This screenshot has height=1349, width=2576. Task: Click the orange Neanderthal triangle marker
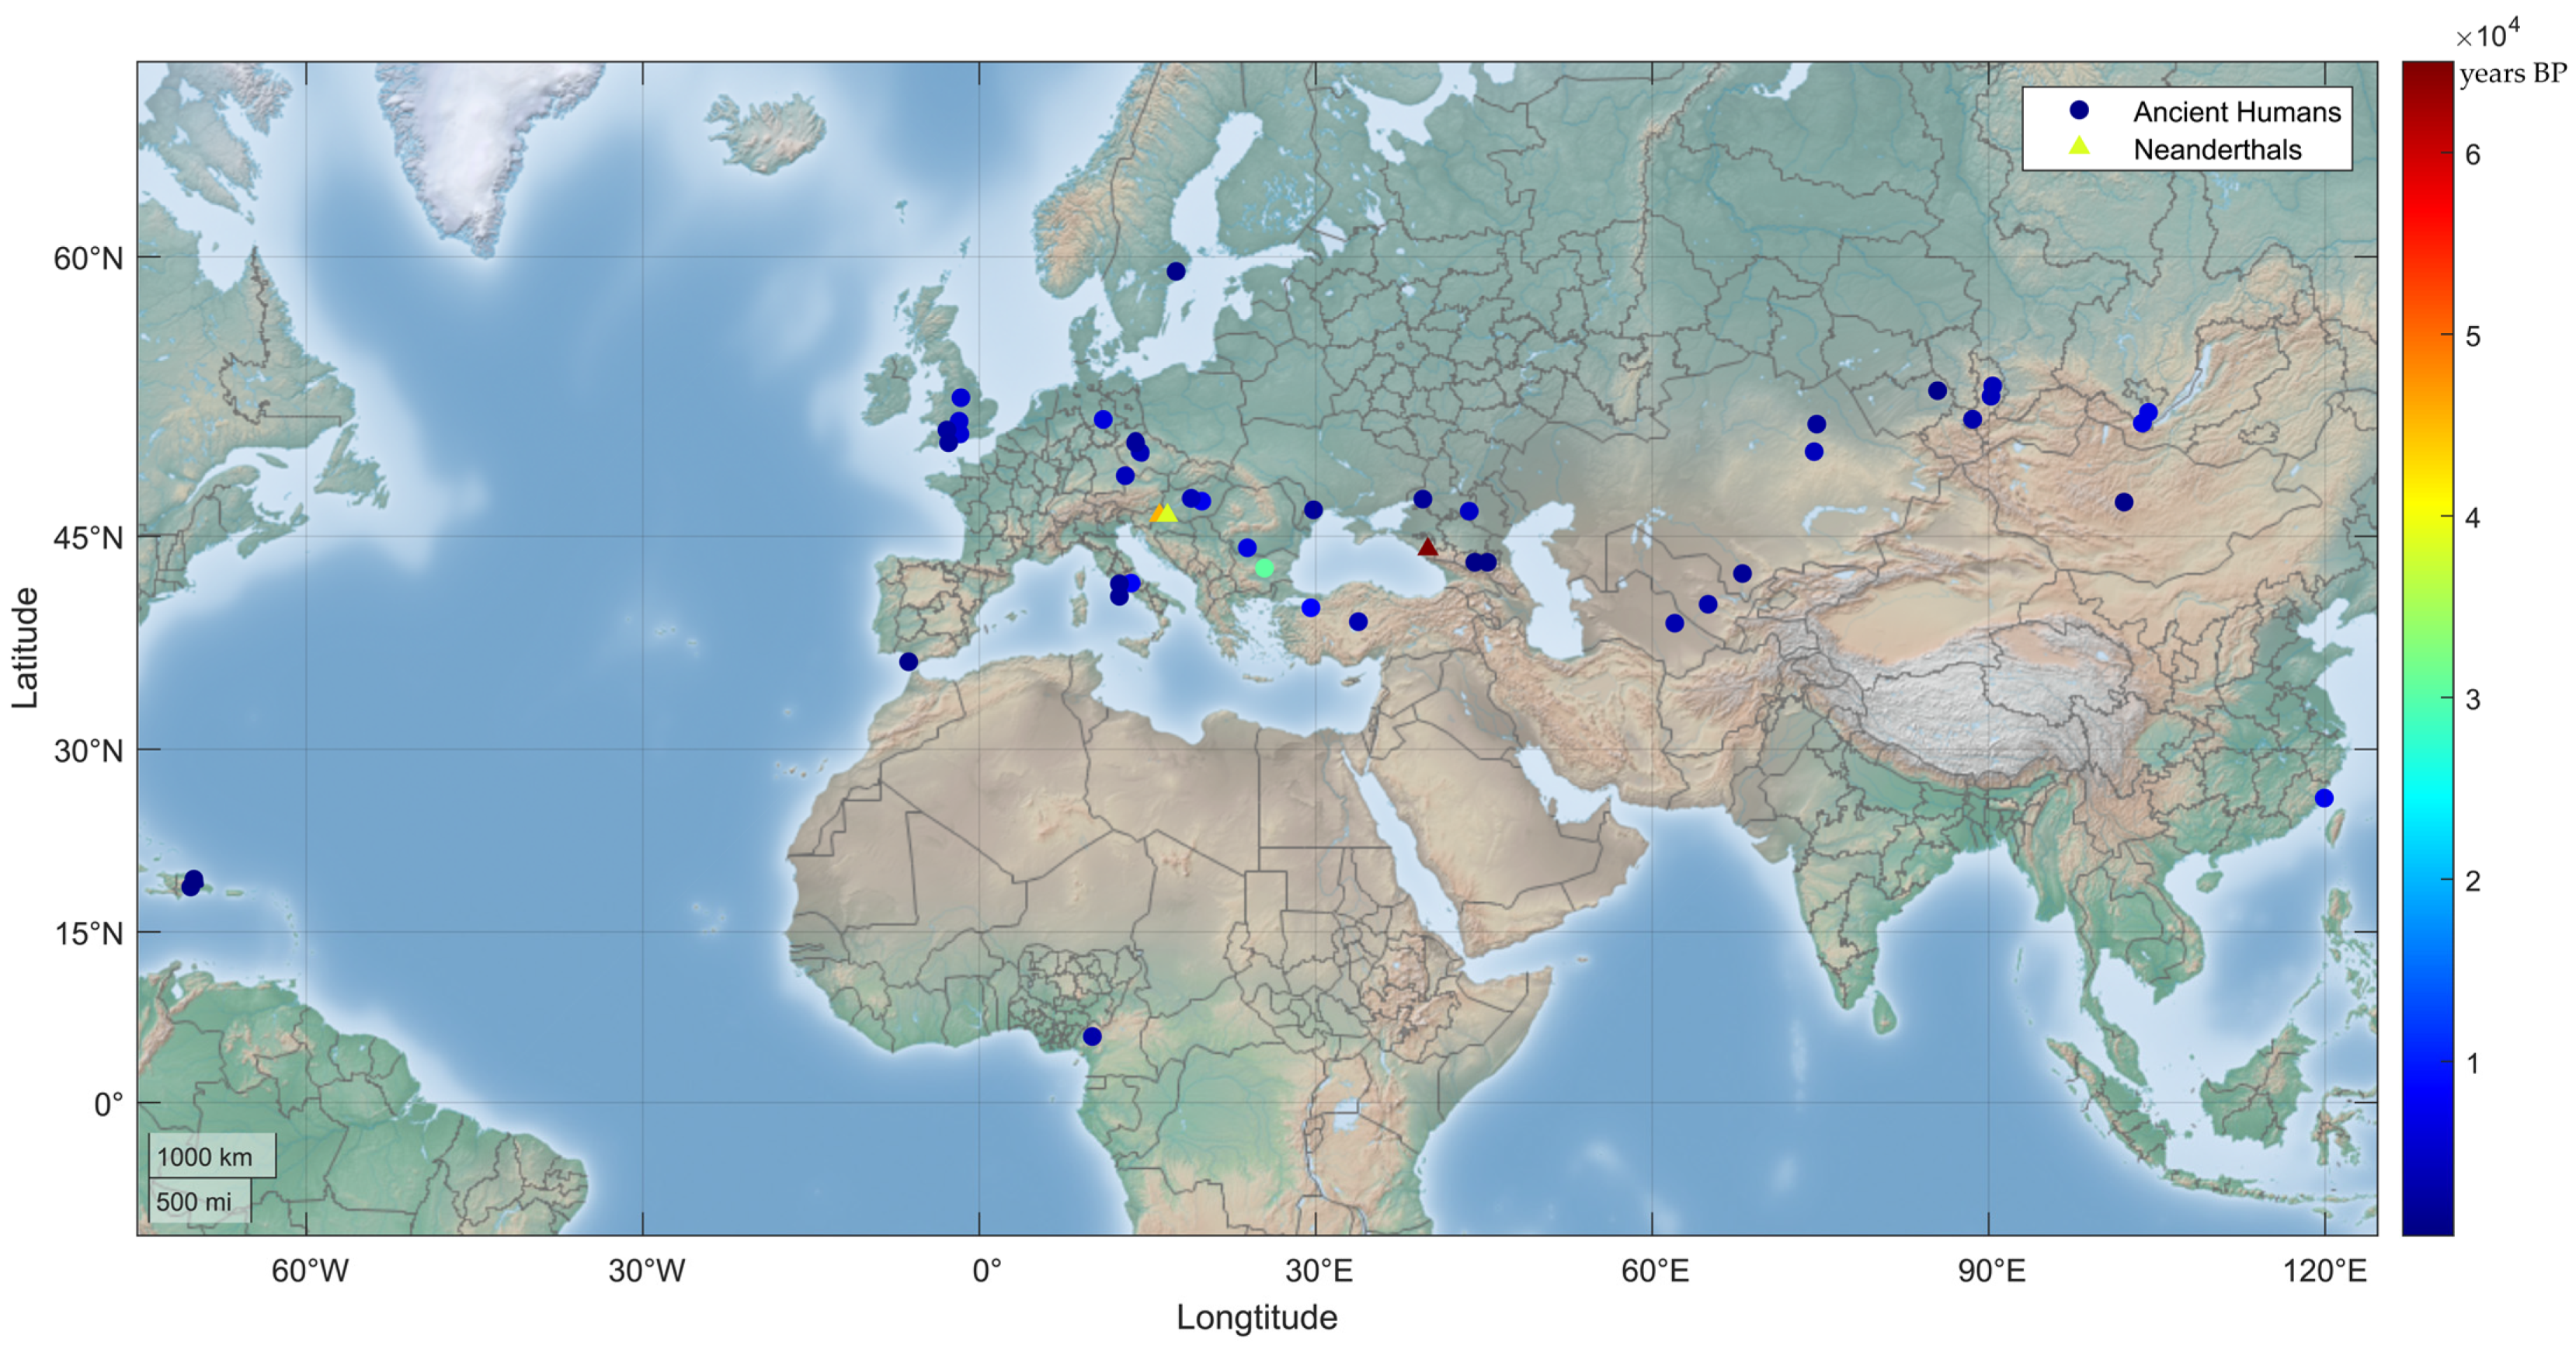[x=1157, y=514]
